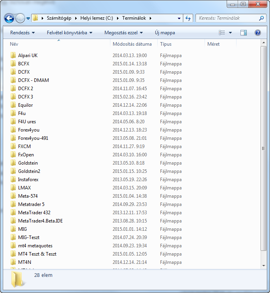Viewport: 270px width, 293px height.
Task: Open the Felvétel könyvtárba menu
Action: [x=69, y=33]
